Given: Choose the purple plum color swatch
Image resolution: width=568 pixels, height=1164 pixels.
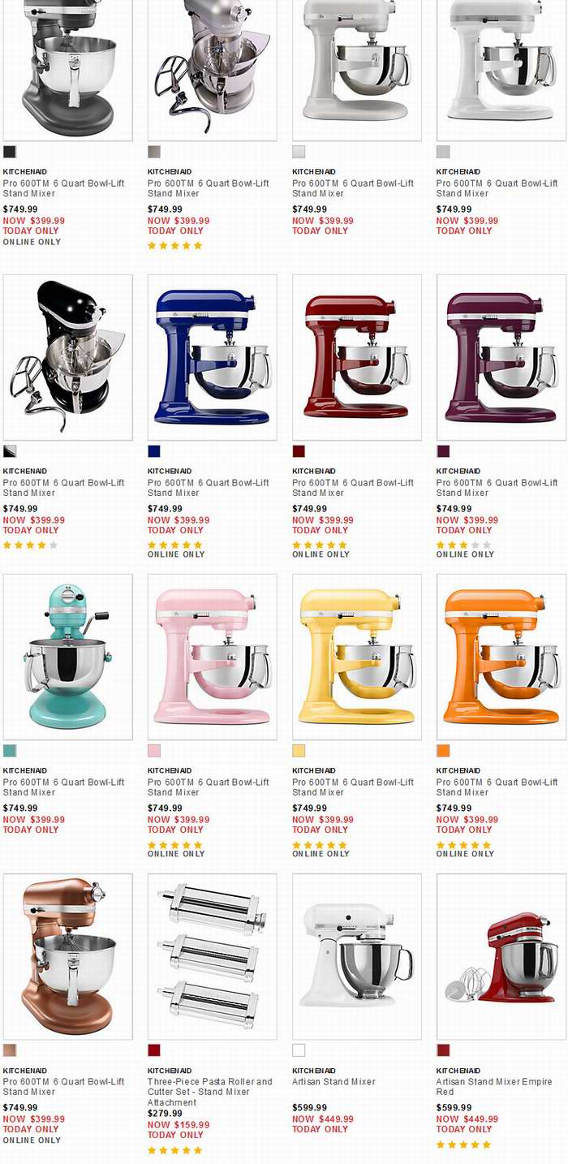Looking at the screenshot, I should click(x=443, y=451).
